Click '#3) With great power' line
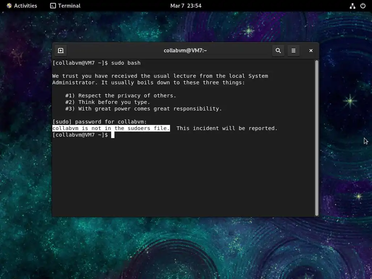 pyautogui.click(x=143, y=109)
